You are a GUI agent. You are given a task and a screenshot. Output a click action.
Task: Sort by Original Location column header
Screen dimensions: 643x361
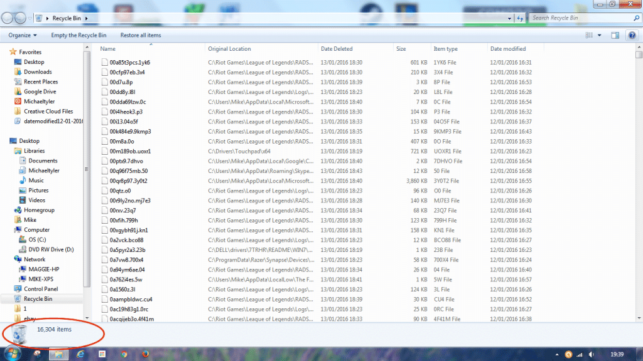(x=229, y=49)
